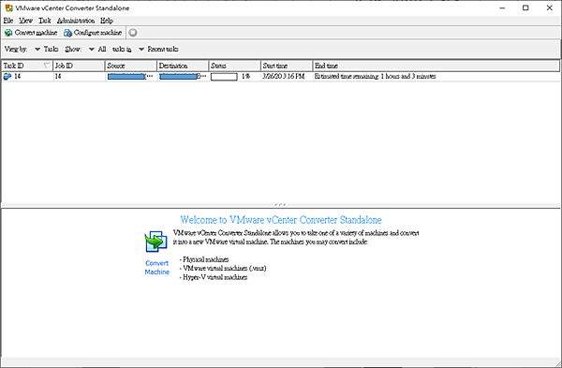This screenshot has height=368, width=562.
Task: Click the Estimated time remaining text
Action: pos(376,77)
